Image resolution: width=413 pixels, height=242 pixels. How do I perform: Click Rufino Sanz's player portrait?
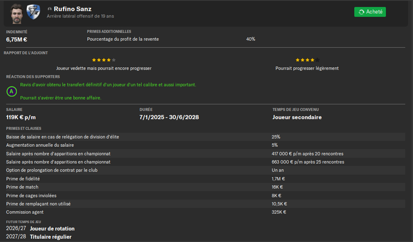(x=17, y=14)
